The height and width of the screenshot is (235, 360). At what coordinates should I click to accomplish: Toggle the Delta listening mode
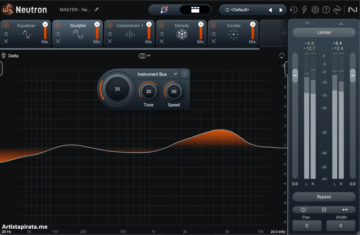[x=9, y=56]
